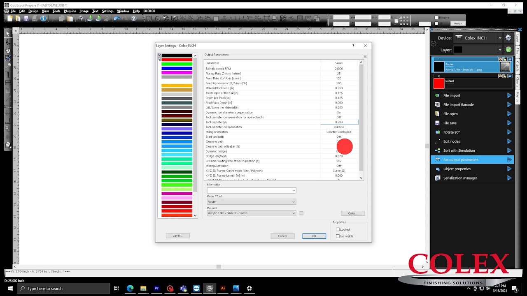Click the dialog's question mark help button

point(353,46)
